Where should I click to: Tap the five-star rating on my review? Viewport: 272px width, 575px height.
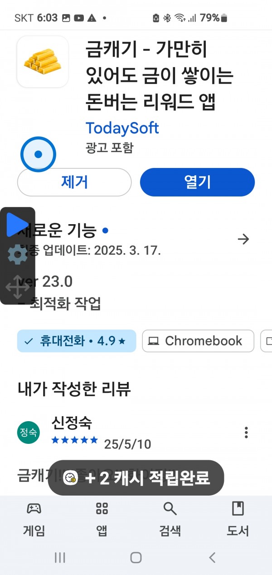tap(75, 440)
